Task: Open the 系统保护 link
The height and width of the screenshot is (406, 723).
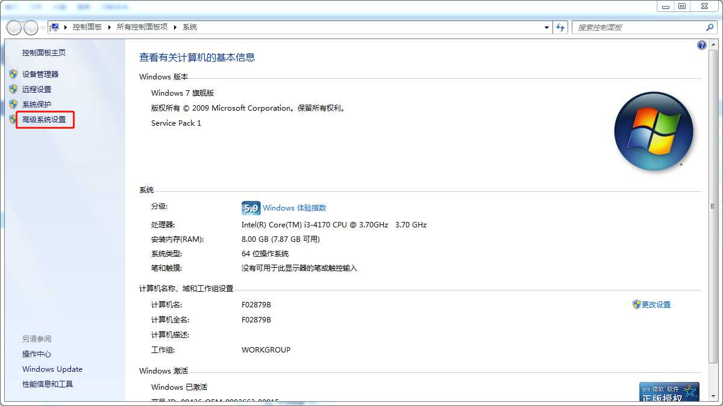Action: [x=37, y=105]
